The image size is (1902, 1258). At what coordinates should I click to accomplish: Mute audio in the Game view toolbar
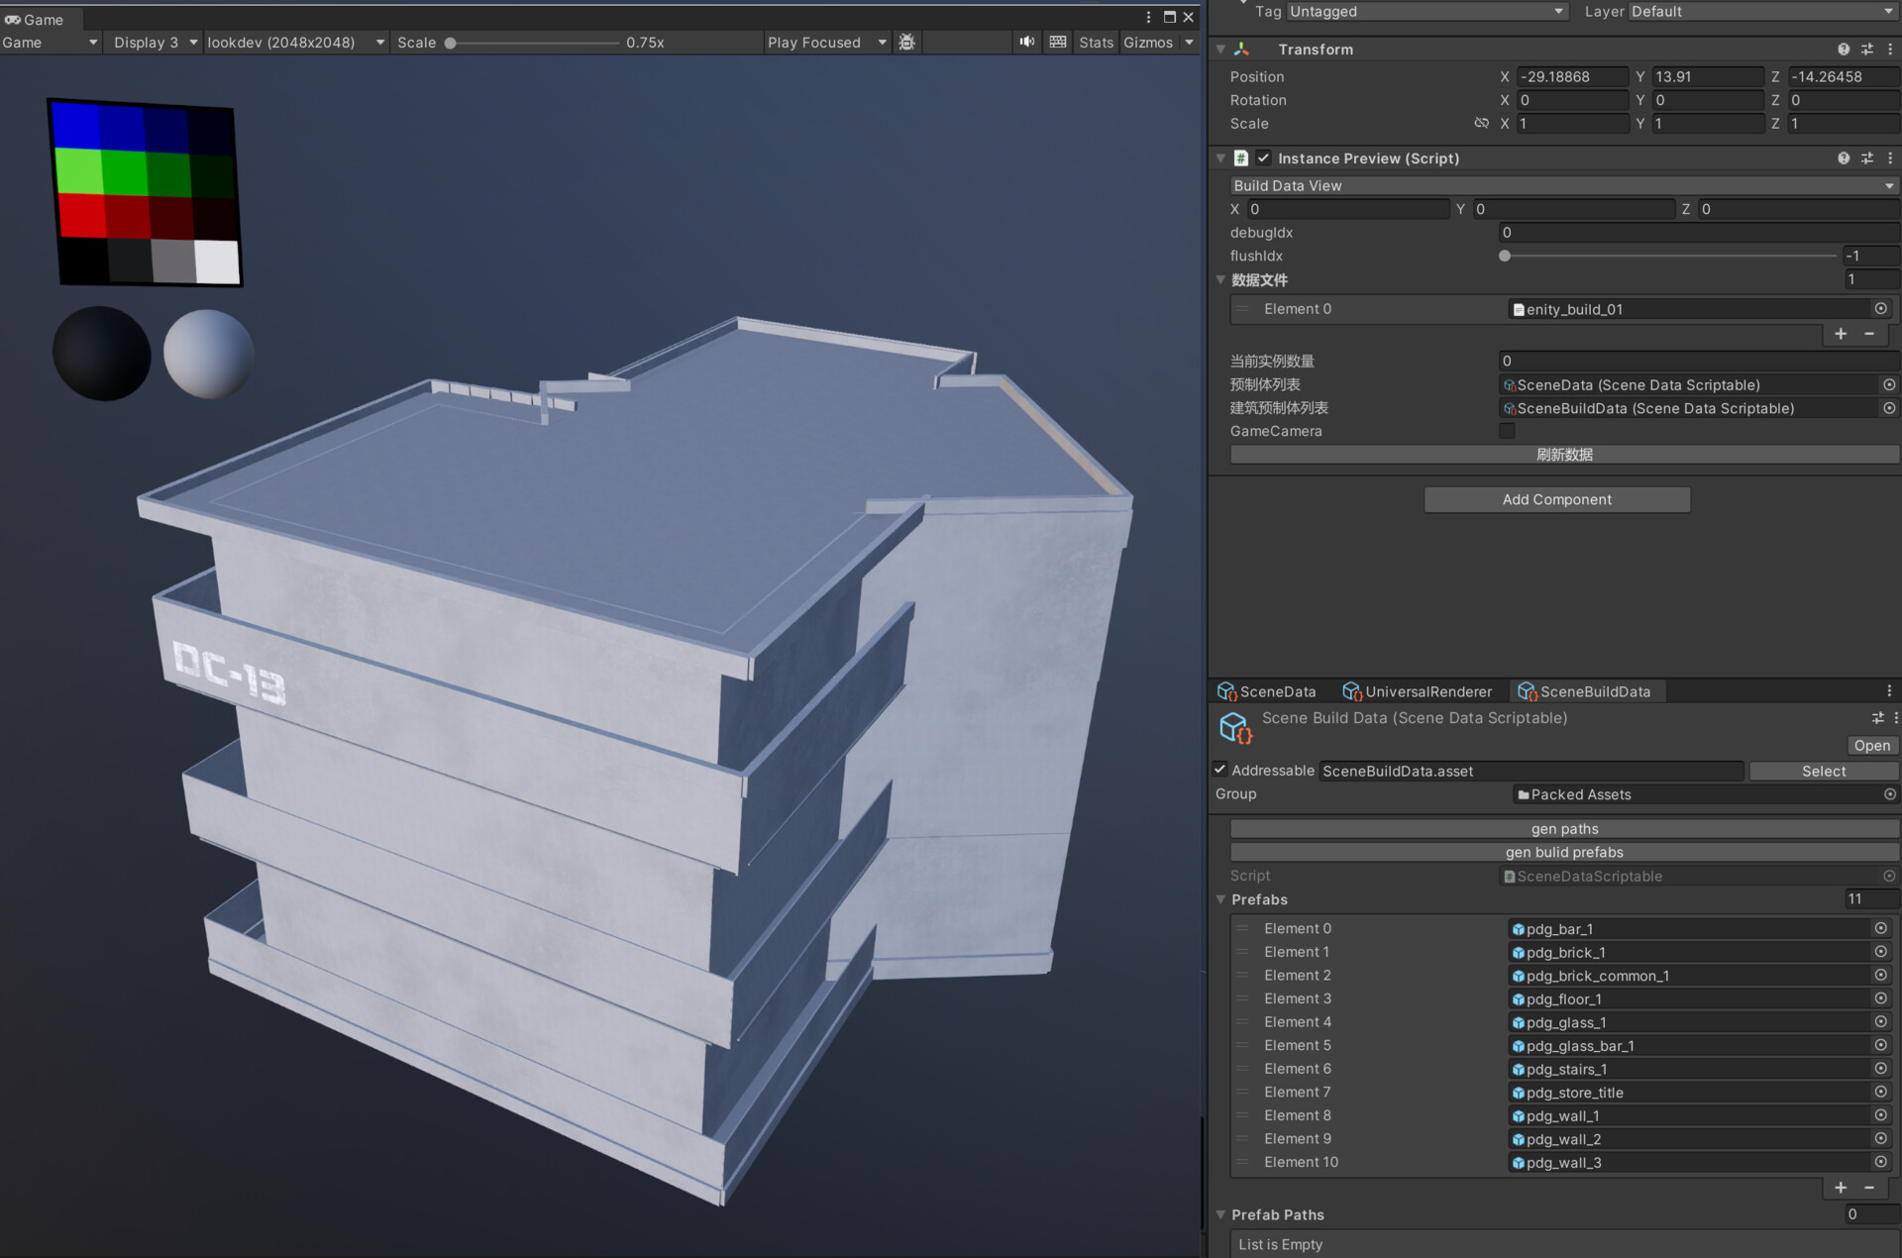pyautogui.click(x=1026, y=42)
